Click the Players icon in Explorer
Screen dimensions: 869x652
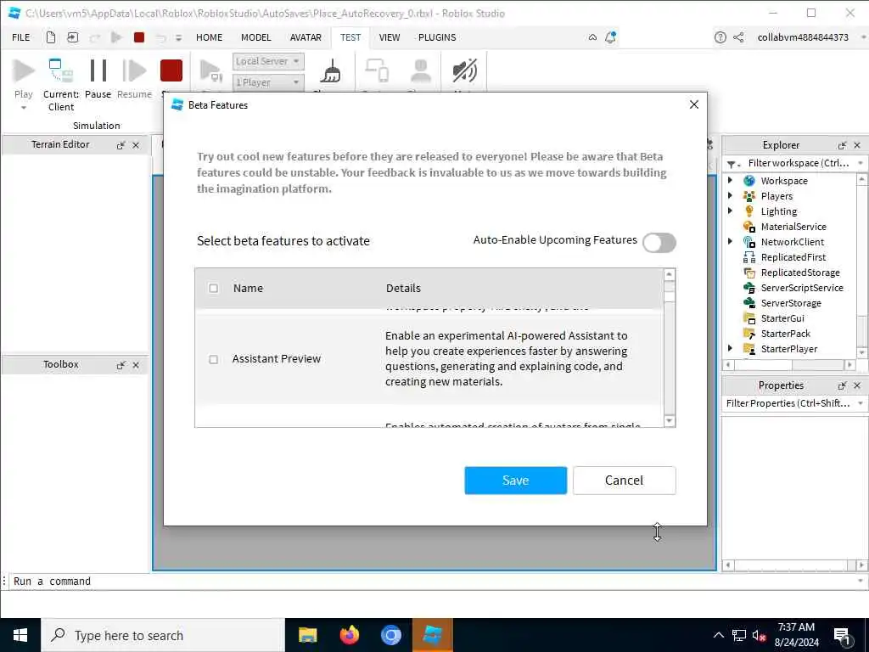tap(749, 196)
